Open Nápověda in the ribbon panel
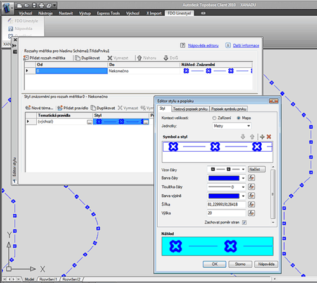 click(x=20, y=29)
